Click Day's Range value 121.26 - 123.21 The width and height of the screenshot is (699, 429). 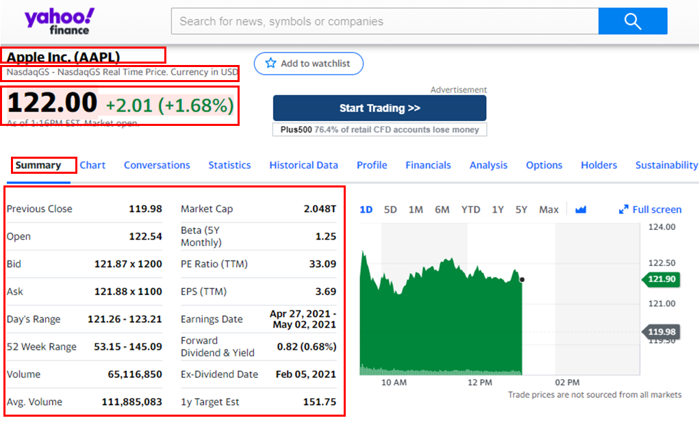pyautogui.click(x=125, y=320)
